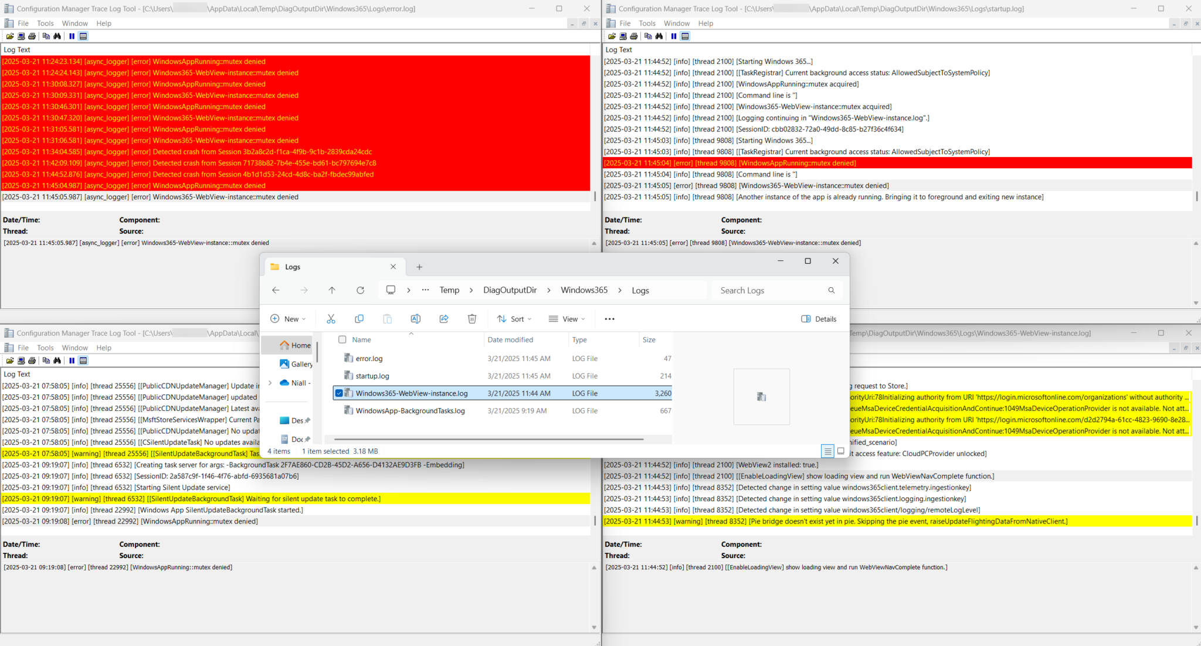This screenshot has width=1201, height=646.
Task: Open the Help menu in startup.log window
Action: (705, 23)
